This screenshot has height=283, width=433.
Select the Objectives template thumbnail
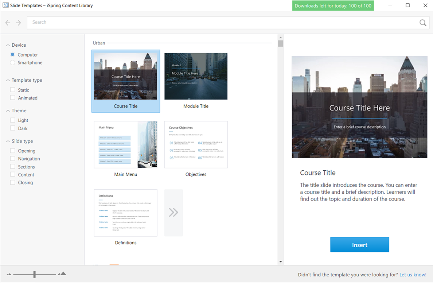[196, 144]
